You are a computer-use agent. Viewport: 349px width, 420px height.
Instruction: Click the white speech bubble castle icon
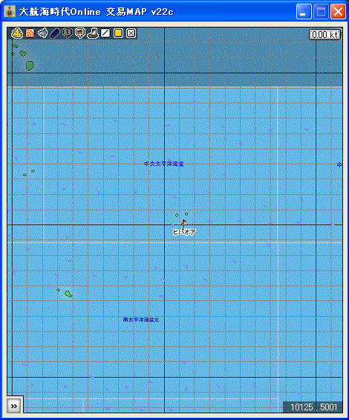(x=80, y=33)
